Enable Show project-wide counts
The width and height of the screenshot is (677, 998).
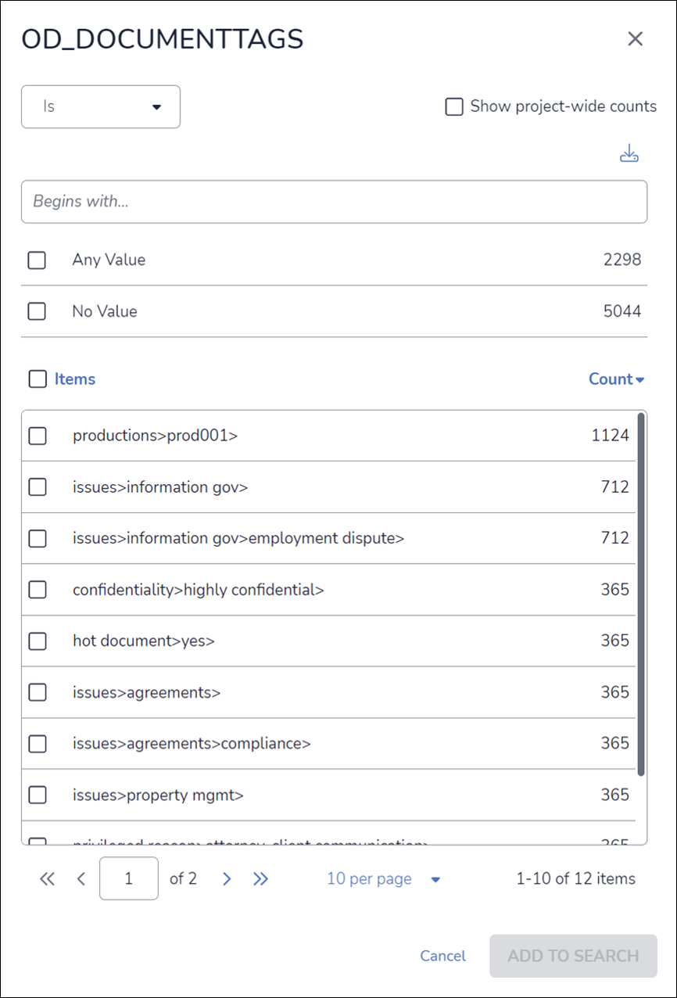pos(454,106)
